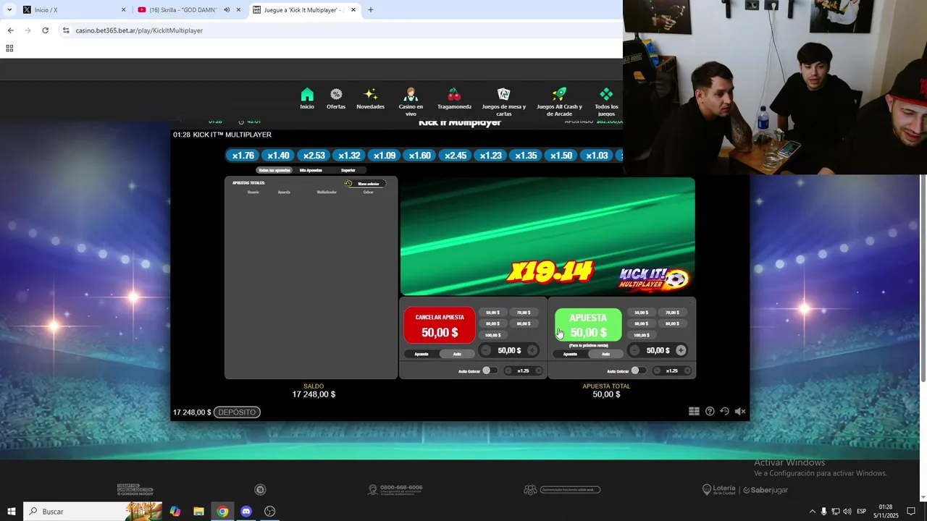Click the browser back arrow
The height and width of the screenshot is (521, 927).
10,30
